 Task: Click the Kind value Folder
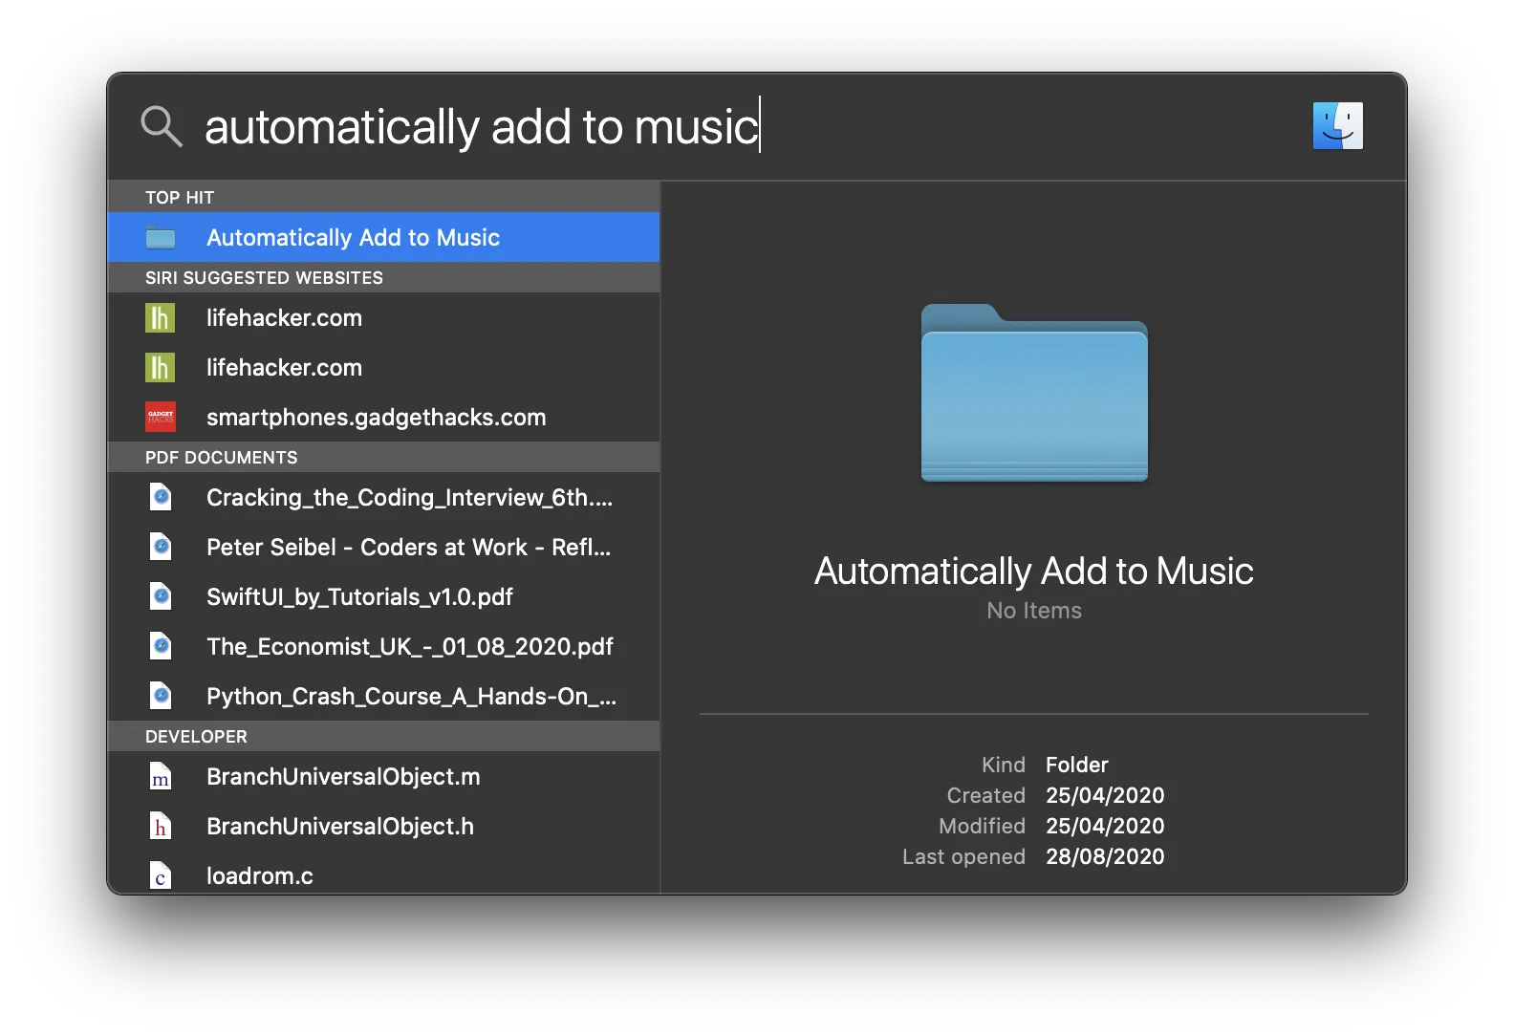1077,765
